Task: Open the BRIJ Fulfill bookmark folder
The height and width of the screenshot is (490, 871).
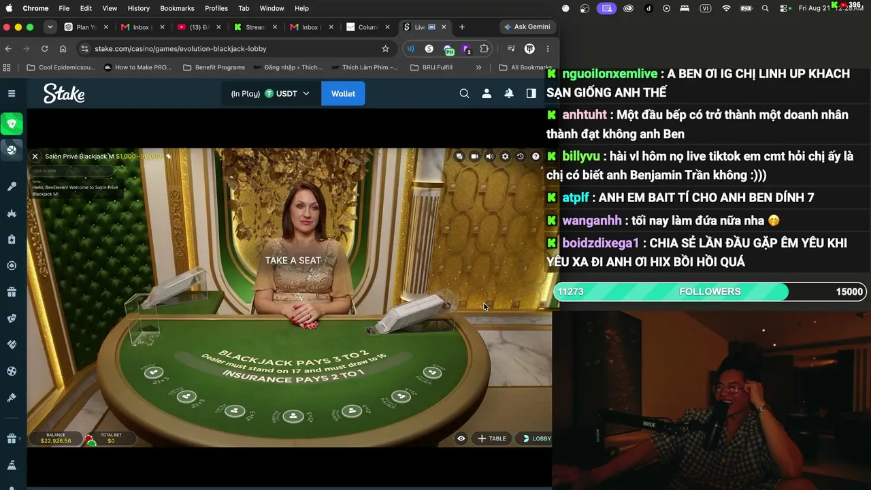Action: 431,67
